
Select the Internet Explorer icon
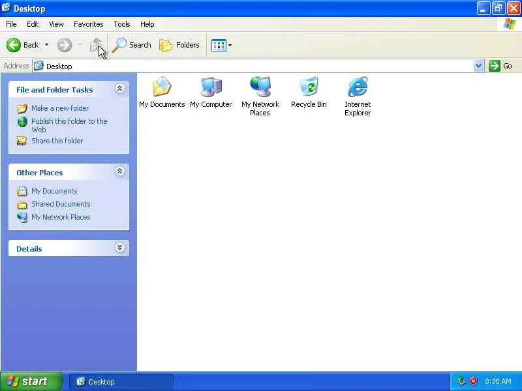(358, 96)
